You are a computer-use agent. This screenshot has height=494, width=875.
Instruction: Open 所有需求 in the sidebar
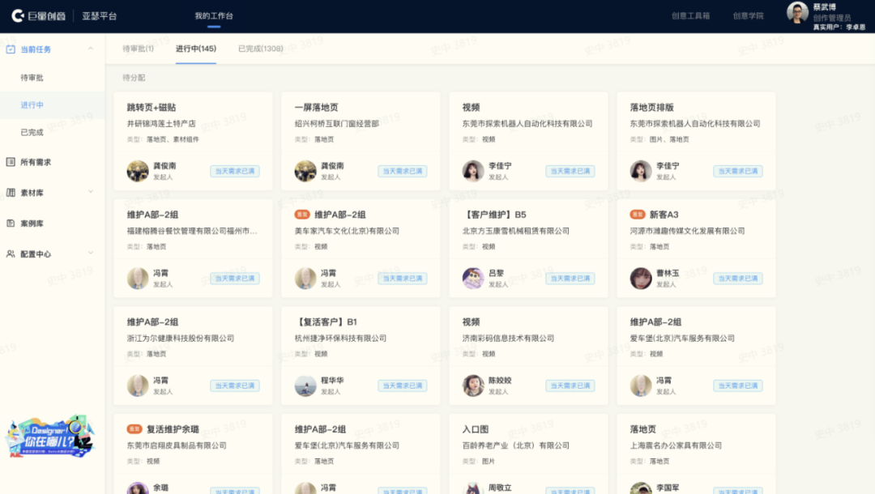click(36, 162)
